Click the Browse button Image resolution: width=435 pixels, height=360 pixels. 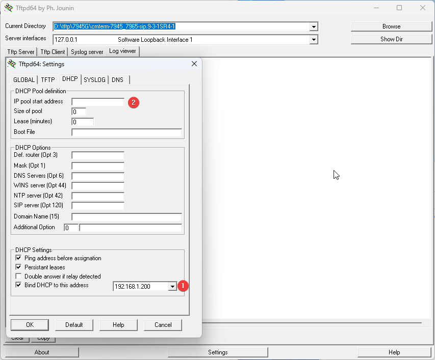(x=391, y=26)
